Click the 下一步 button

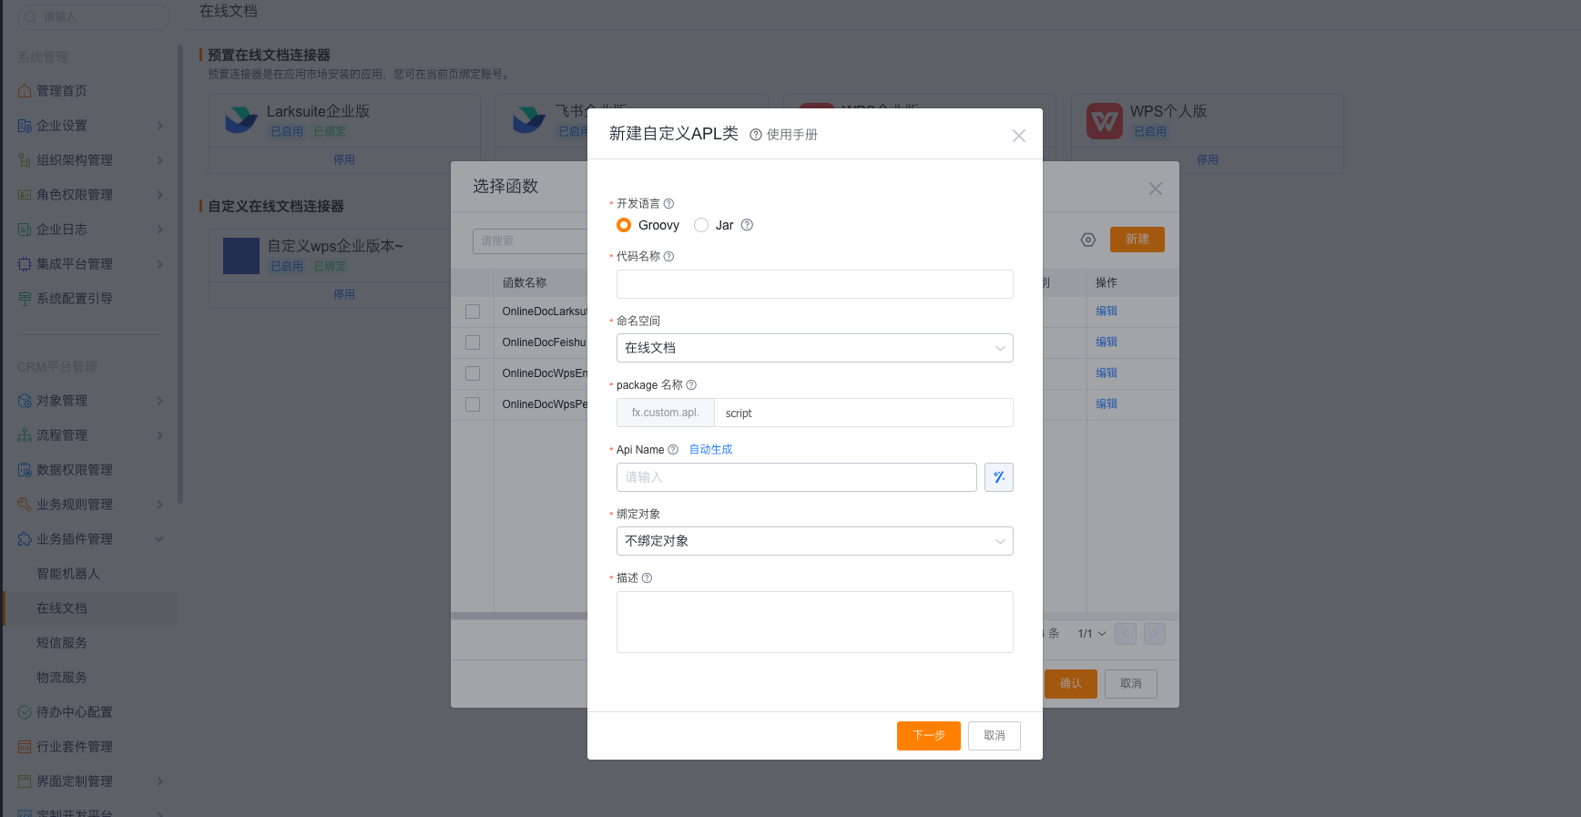tap(928, 736)
